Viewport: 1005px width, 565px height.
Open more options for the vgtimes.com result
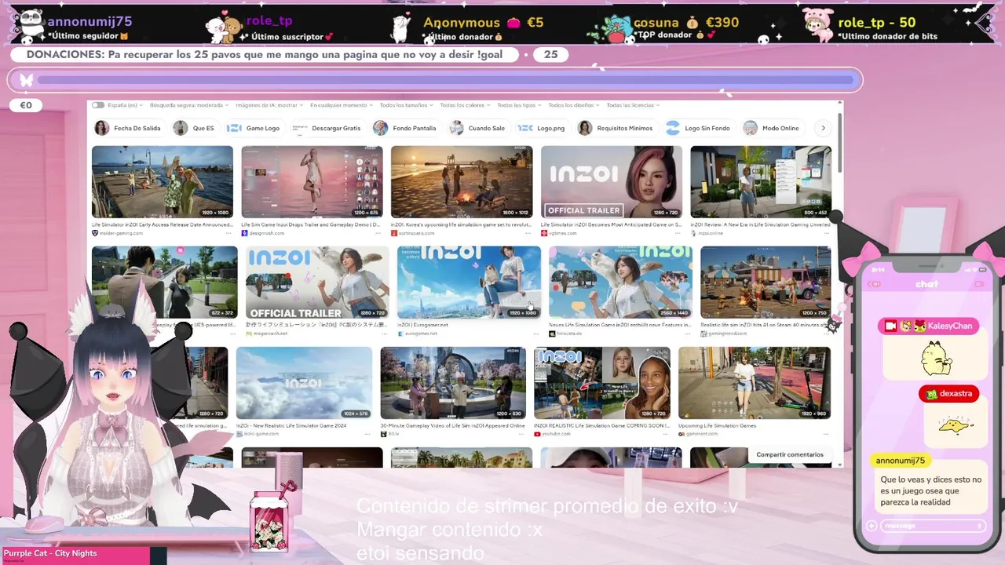click(x=677, y=233)
